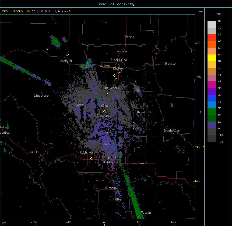Image resolution: width=232 pixels, height=226 pixels.
Task: Click the ThreeHills town label
Action: (x=145, y=112)
